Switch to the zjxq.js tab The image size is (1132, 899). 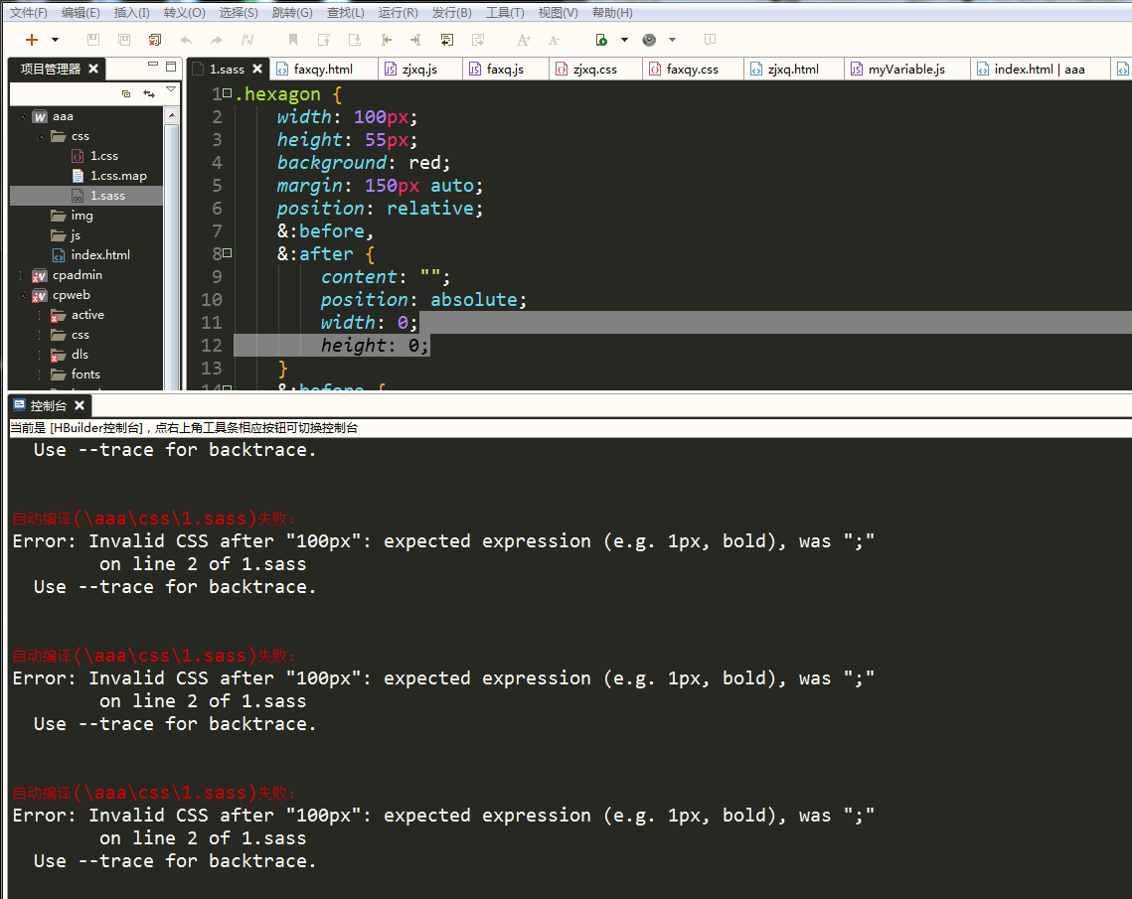click(x=419, y=69)
